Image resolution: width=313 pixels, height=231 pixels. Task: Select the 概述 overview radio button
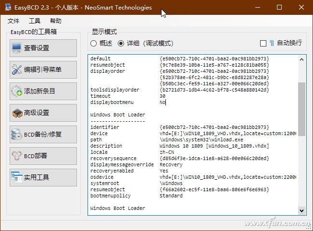point(93,44)
